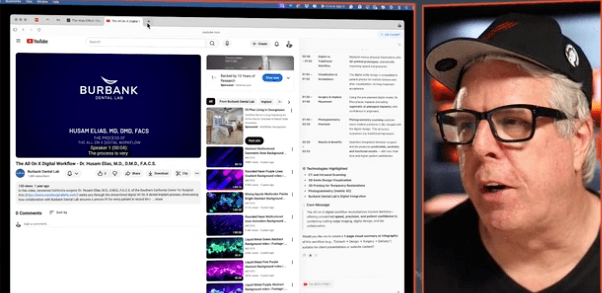Expand the sponsored ad chevron
Viewport: 602px width, 293px height.
click(x=288, y=78)
